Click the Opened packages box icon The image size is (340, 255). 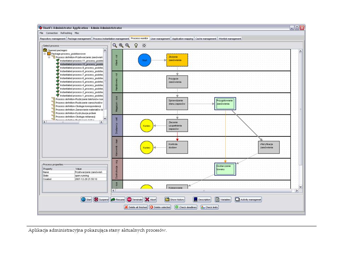pos(45,50)
